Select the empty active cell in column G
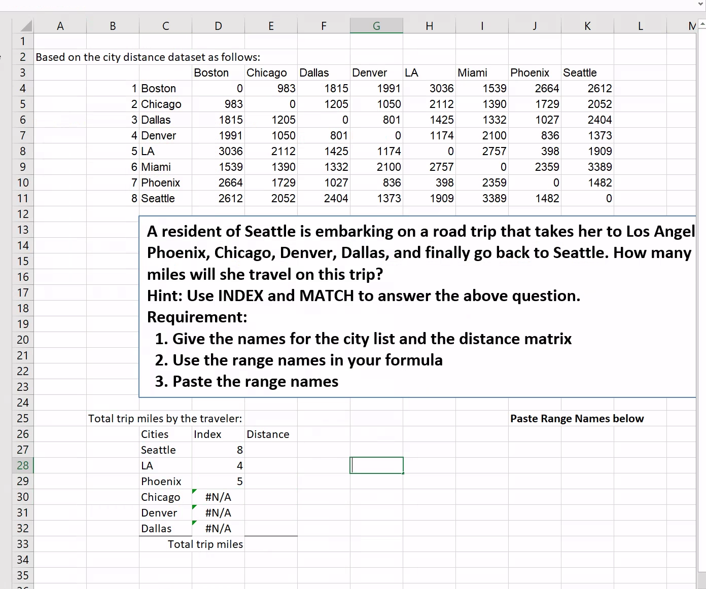The height and width of the screenshot is (589, 706). click(376, 465)
